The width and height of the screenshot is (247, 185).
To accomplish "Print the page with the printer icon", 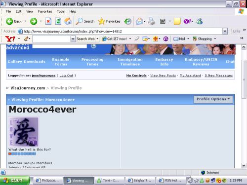I will (151, 21).
